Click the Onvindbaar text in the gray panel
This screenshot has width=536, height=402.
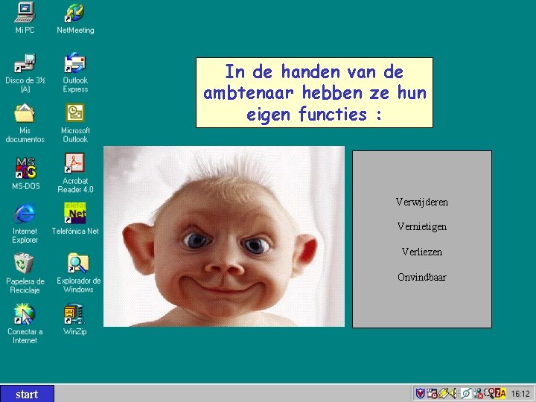click(x=422, y=277)
